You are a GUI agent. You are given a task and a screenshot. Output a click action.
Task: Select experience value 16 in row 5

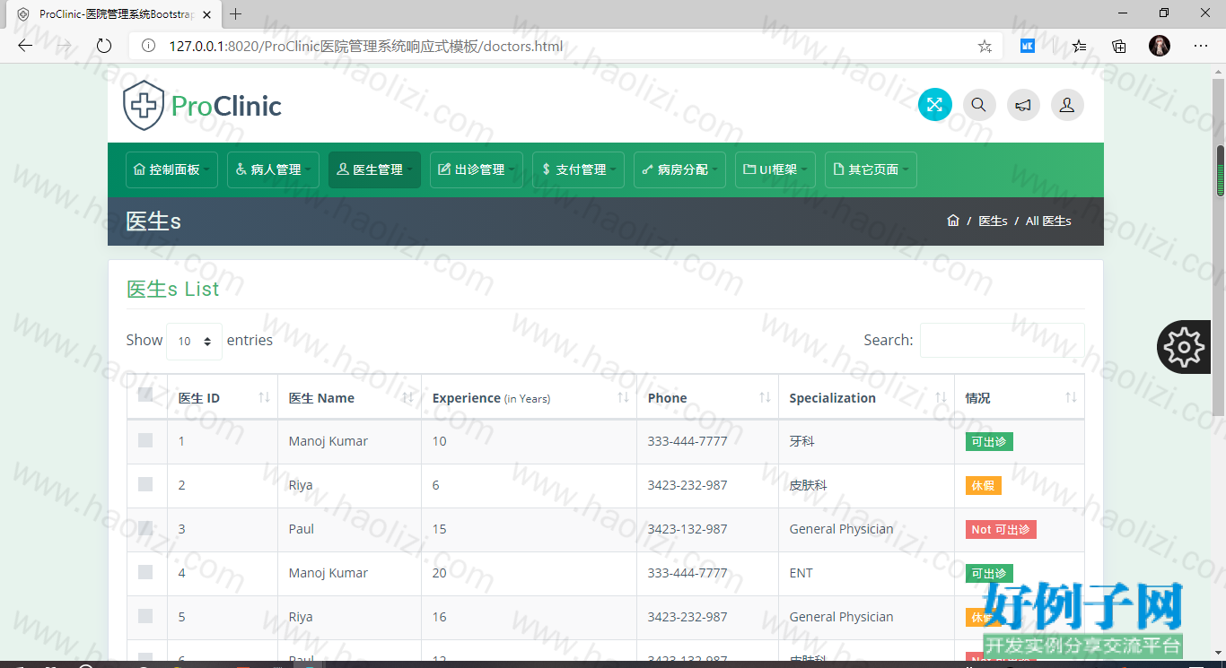click(439, 617)
